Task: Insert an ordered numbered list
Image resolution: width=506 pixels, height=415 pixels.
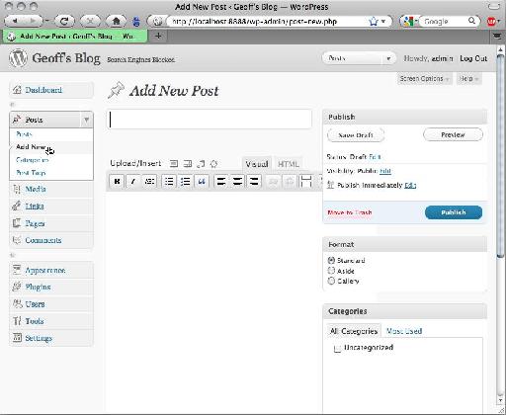Action: (186, 181)
